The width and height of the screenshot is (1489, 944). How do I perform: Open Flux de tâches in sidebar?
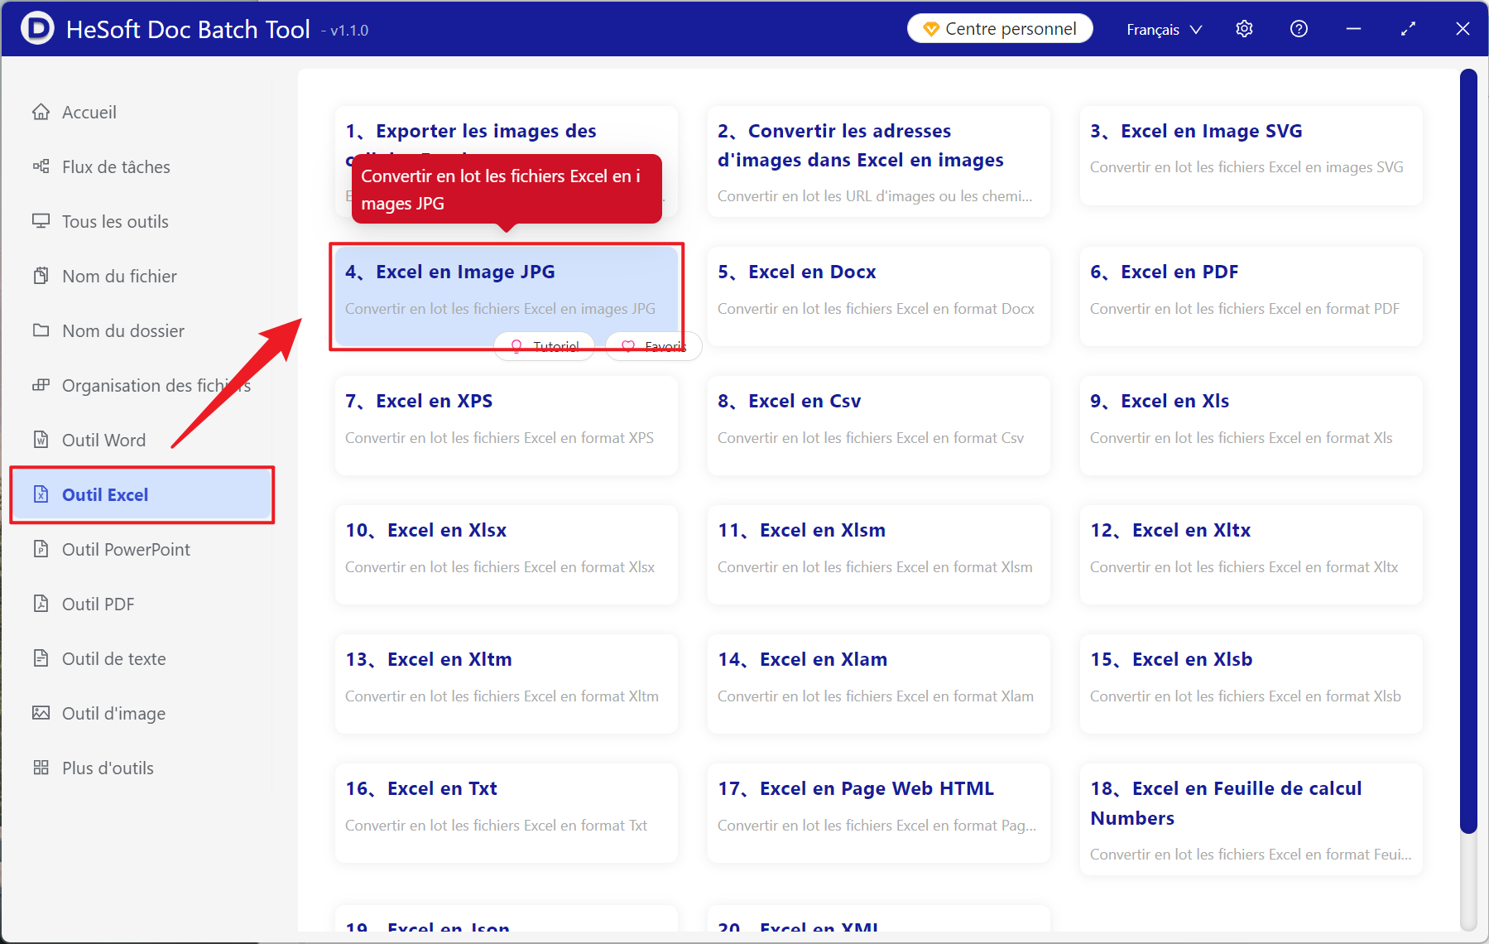141,166
